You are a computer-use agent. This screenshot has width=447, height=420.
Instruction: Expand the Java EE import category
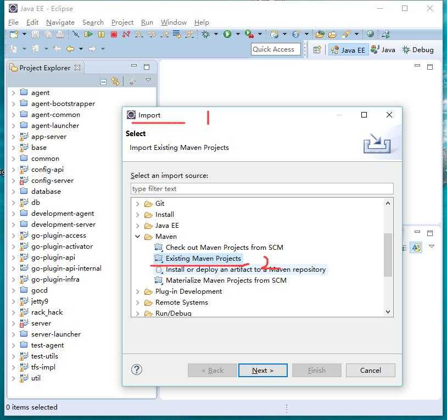point(138,226)
